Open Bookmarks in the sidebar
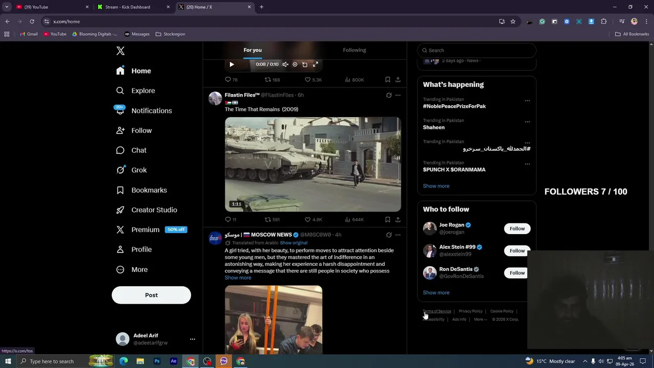 point(142,190)
